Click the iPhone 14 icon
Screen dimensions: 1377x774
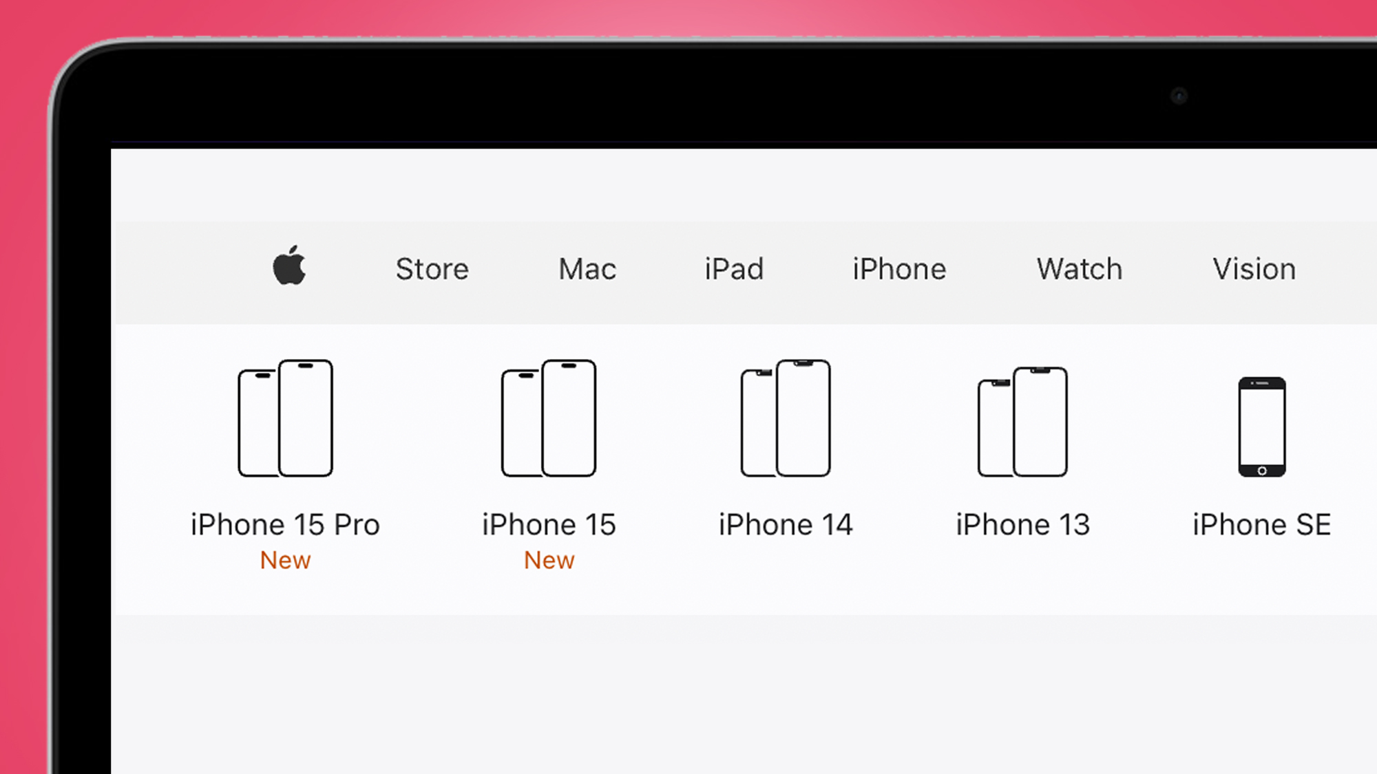pos(785,418)
